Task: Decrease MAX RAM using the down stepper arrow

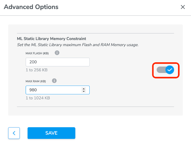Action: pos(84,91)
